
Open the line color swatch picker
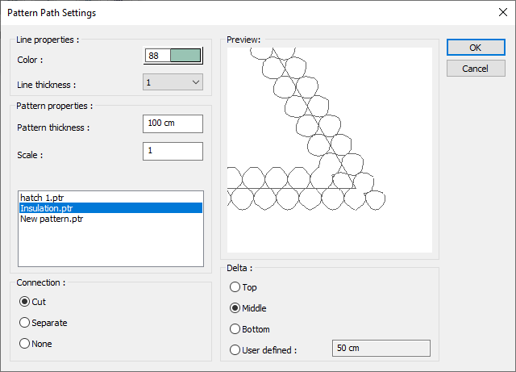185,56
